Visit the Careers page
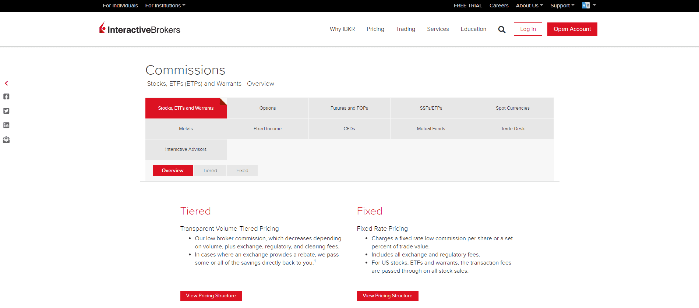Screen dimensions: 699x308 point(499,6)
